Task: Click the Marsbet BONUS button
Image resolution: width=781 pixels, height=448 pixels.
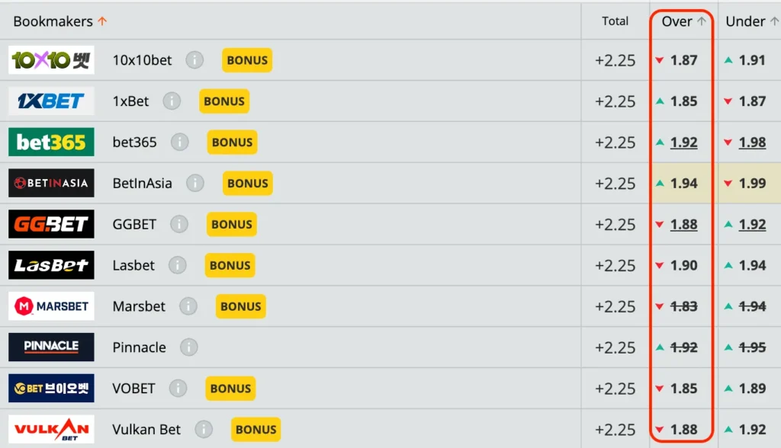Action: [x=240, y=306]
